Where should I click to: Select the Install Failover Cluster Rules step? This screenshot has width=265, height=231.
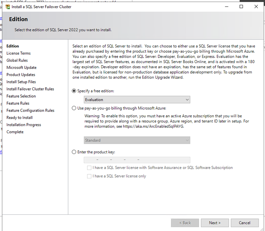[x=30, y=89]
